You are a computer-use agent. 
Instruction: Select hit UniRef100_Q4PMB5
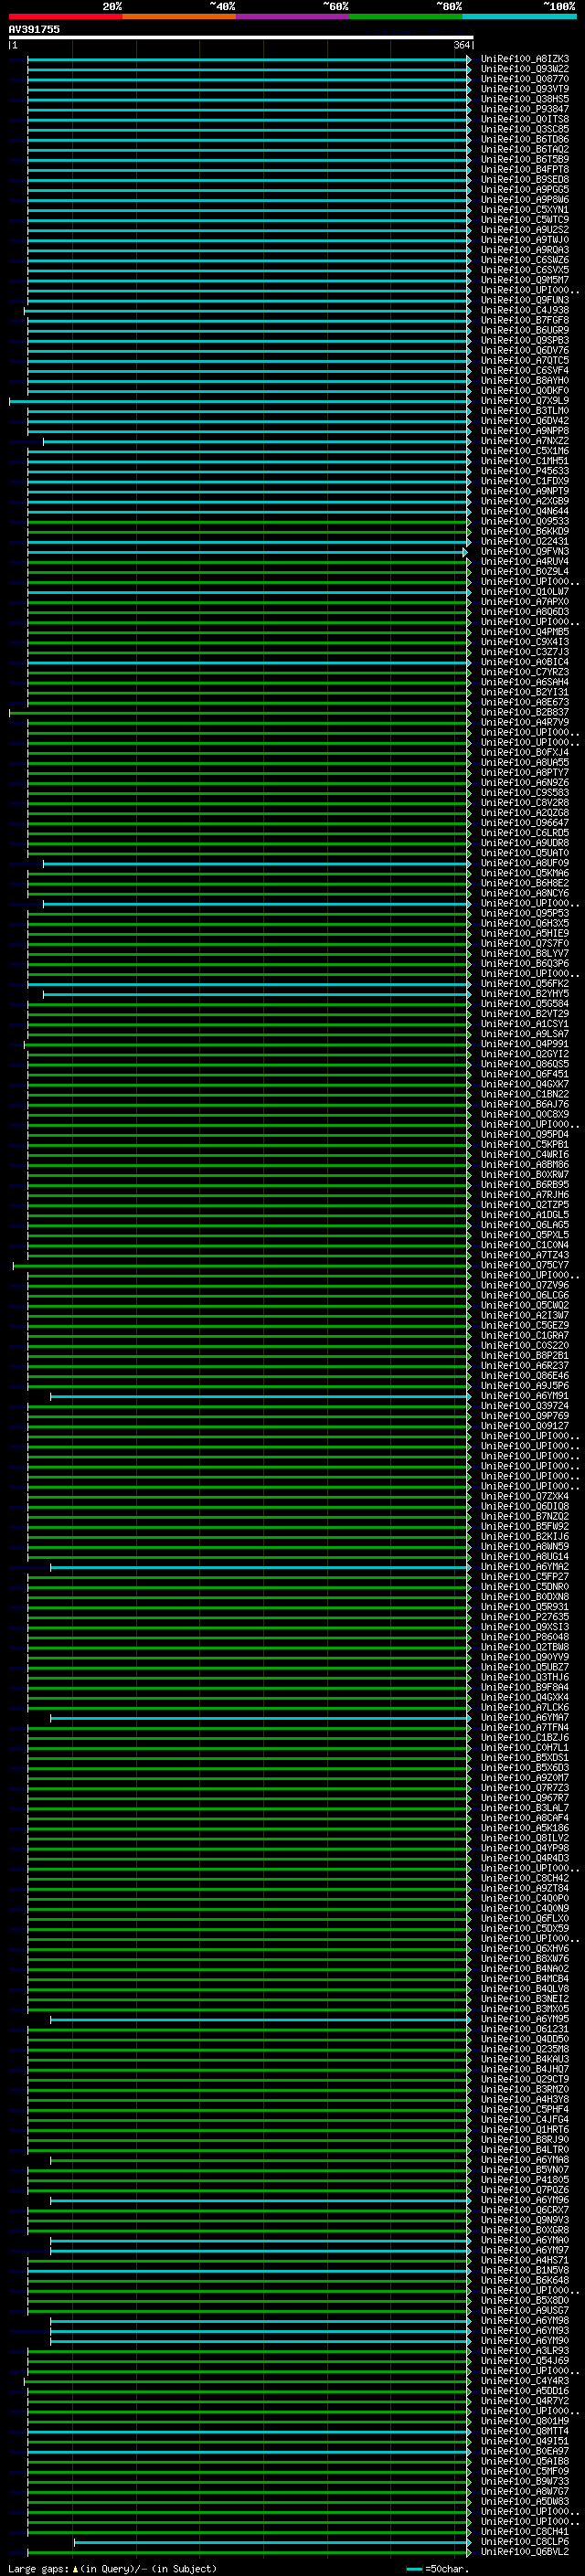pyautogui.click(x=525, y=632)
